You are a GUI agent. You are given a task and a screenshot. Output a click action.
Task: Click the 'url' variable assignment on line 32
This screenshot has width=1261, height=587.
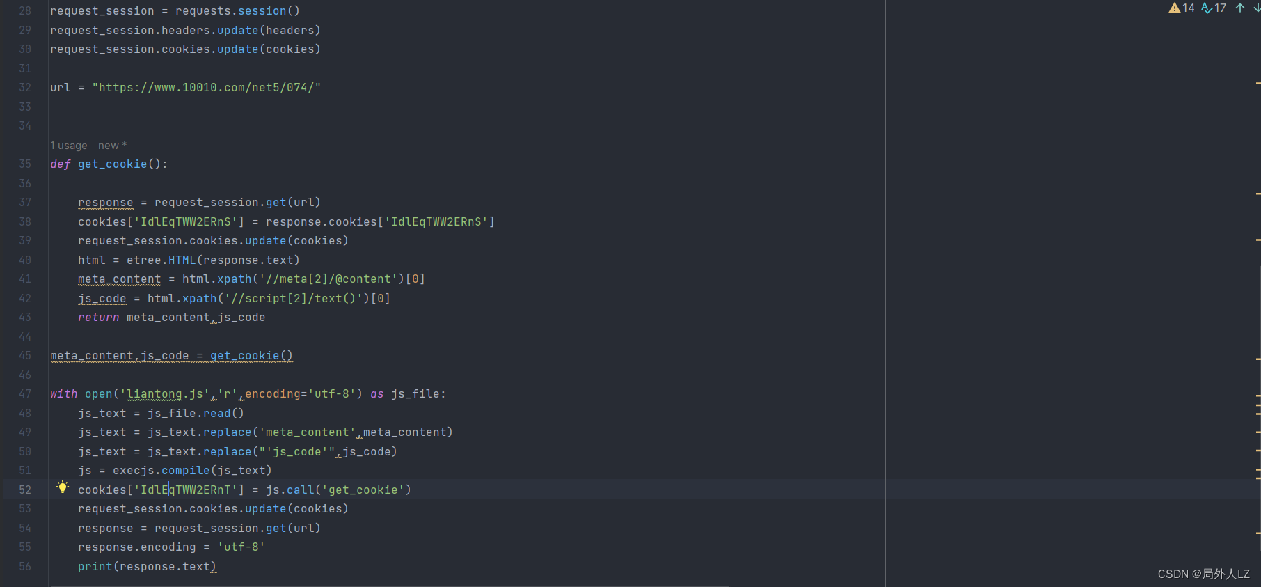coord(61,88)
